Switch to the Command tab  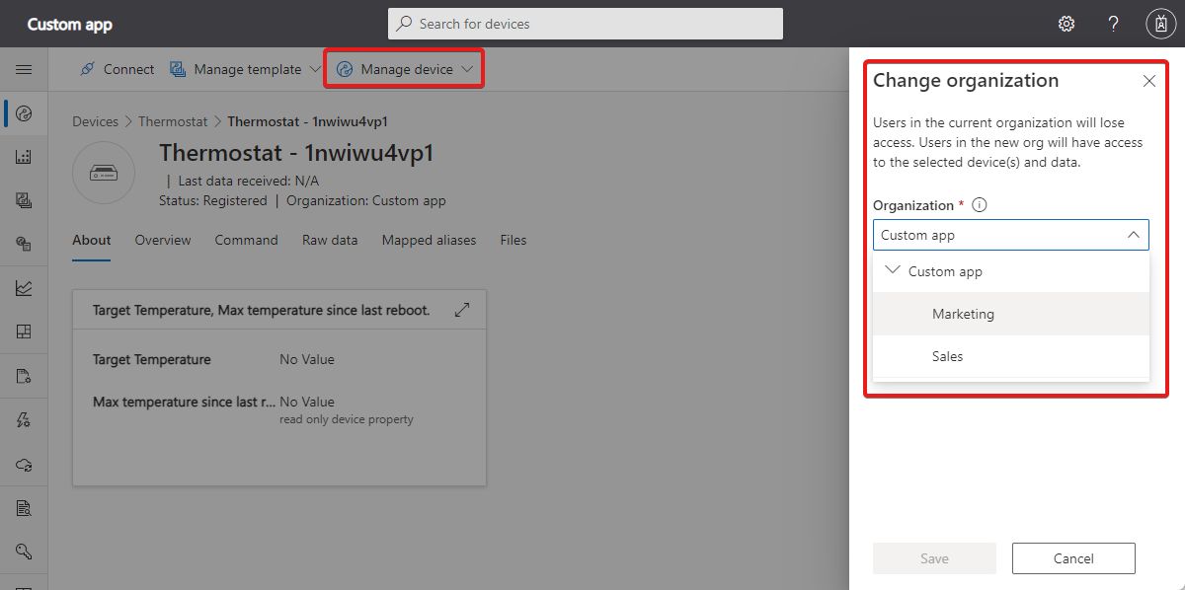(247, 240)
